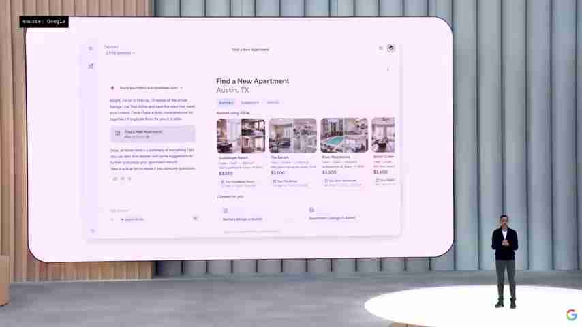This screenshot has width=582, height=327.
Task: Click the Tour Guadalupe Ranch button
Action: tap(238, 183)
